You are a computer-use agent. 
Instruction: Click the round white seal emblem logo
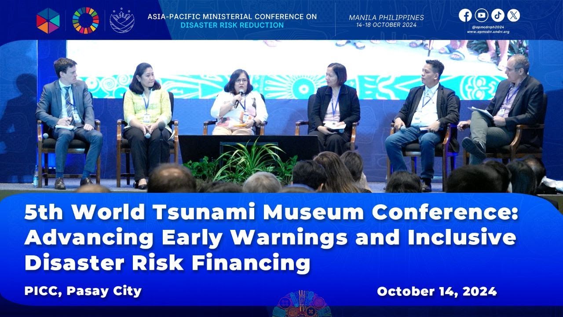122,20
